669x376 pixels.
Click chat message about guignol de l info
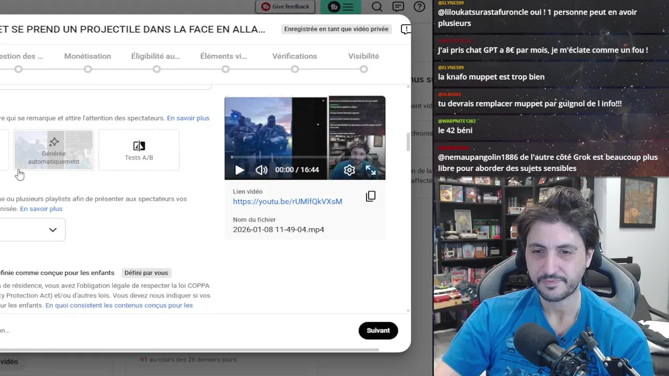530,104
